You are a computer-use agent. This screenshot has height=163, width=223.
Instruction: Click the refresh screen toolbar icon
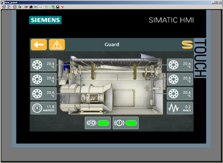(20, 7)
